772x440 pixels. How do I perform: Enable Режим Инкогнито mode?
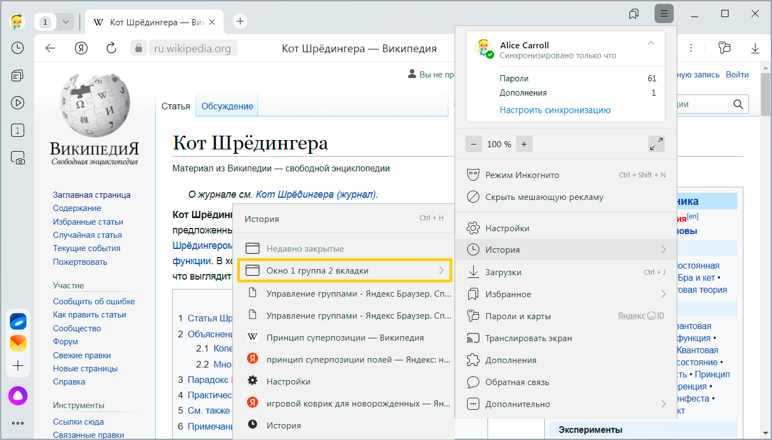(522, 175)
